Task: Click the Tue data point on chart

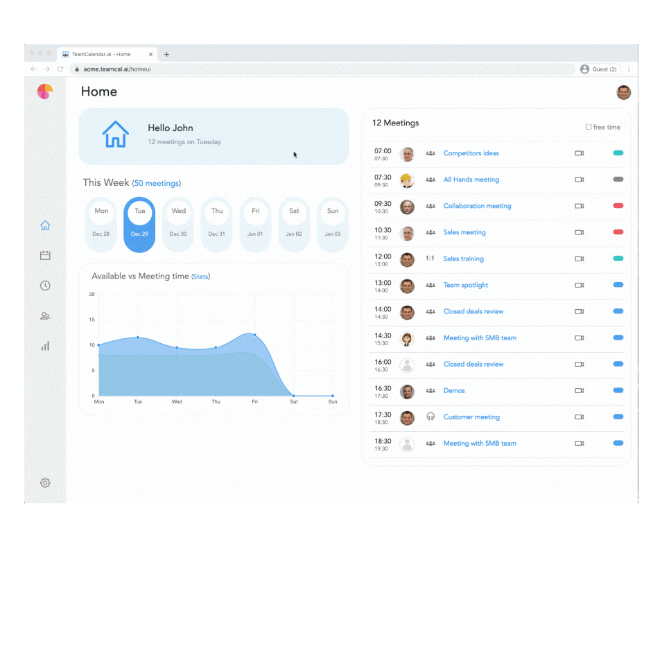Action: coord(138,338)
